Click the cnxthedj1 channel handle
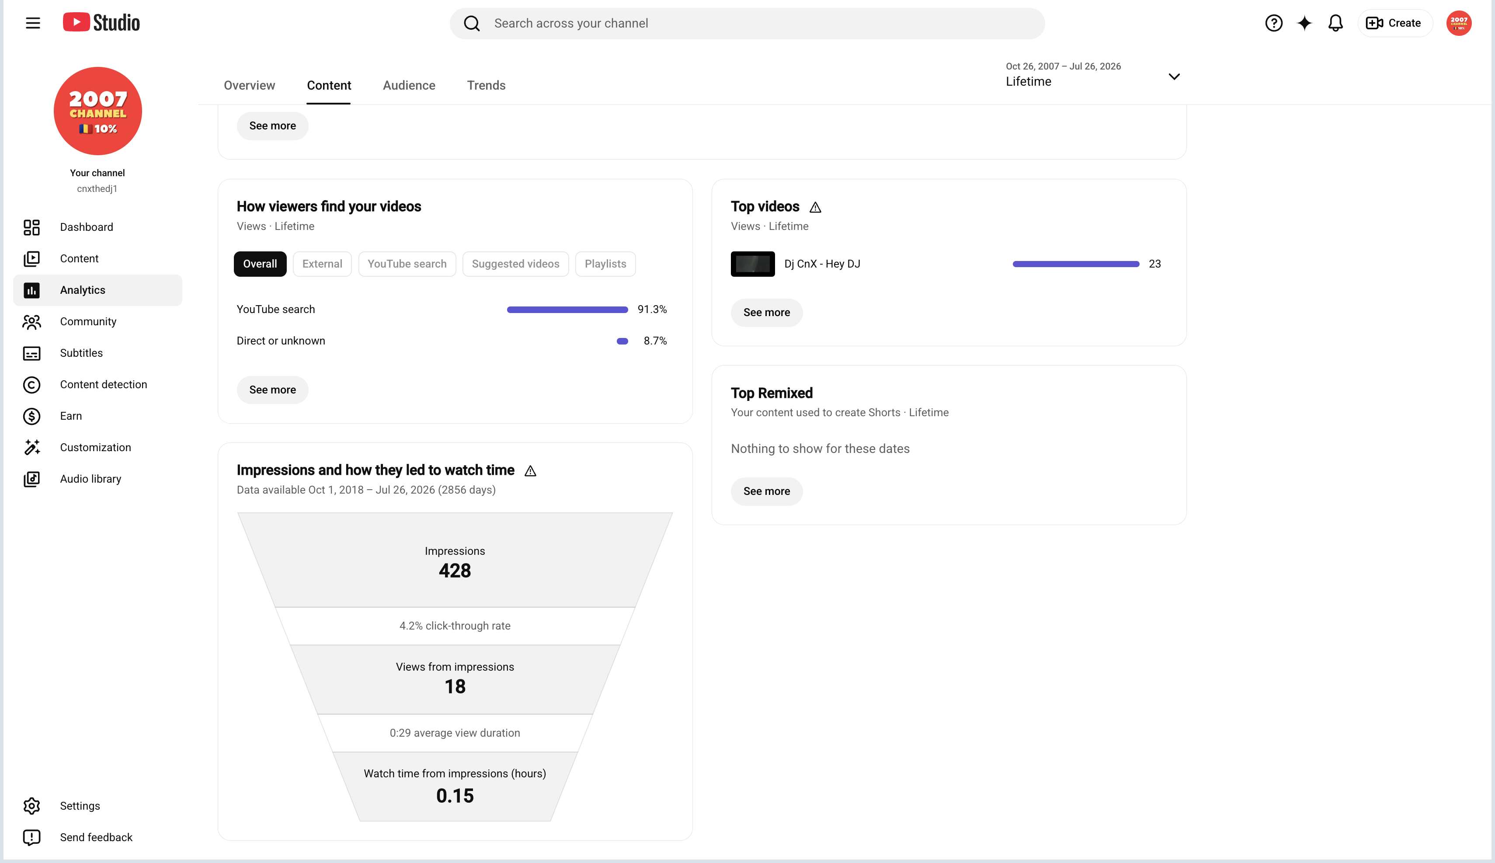Viewport: 1495px width, 863px height. (97, 188)
